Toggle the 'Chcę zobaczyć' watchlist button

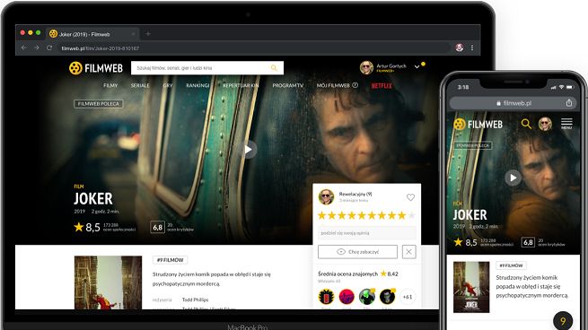pos(357,252)
